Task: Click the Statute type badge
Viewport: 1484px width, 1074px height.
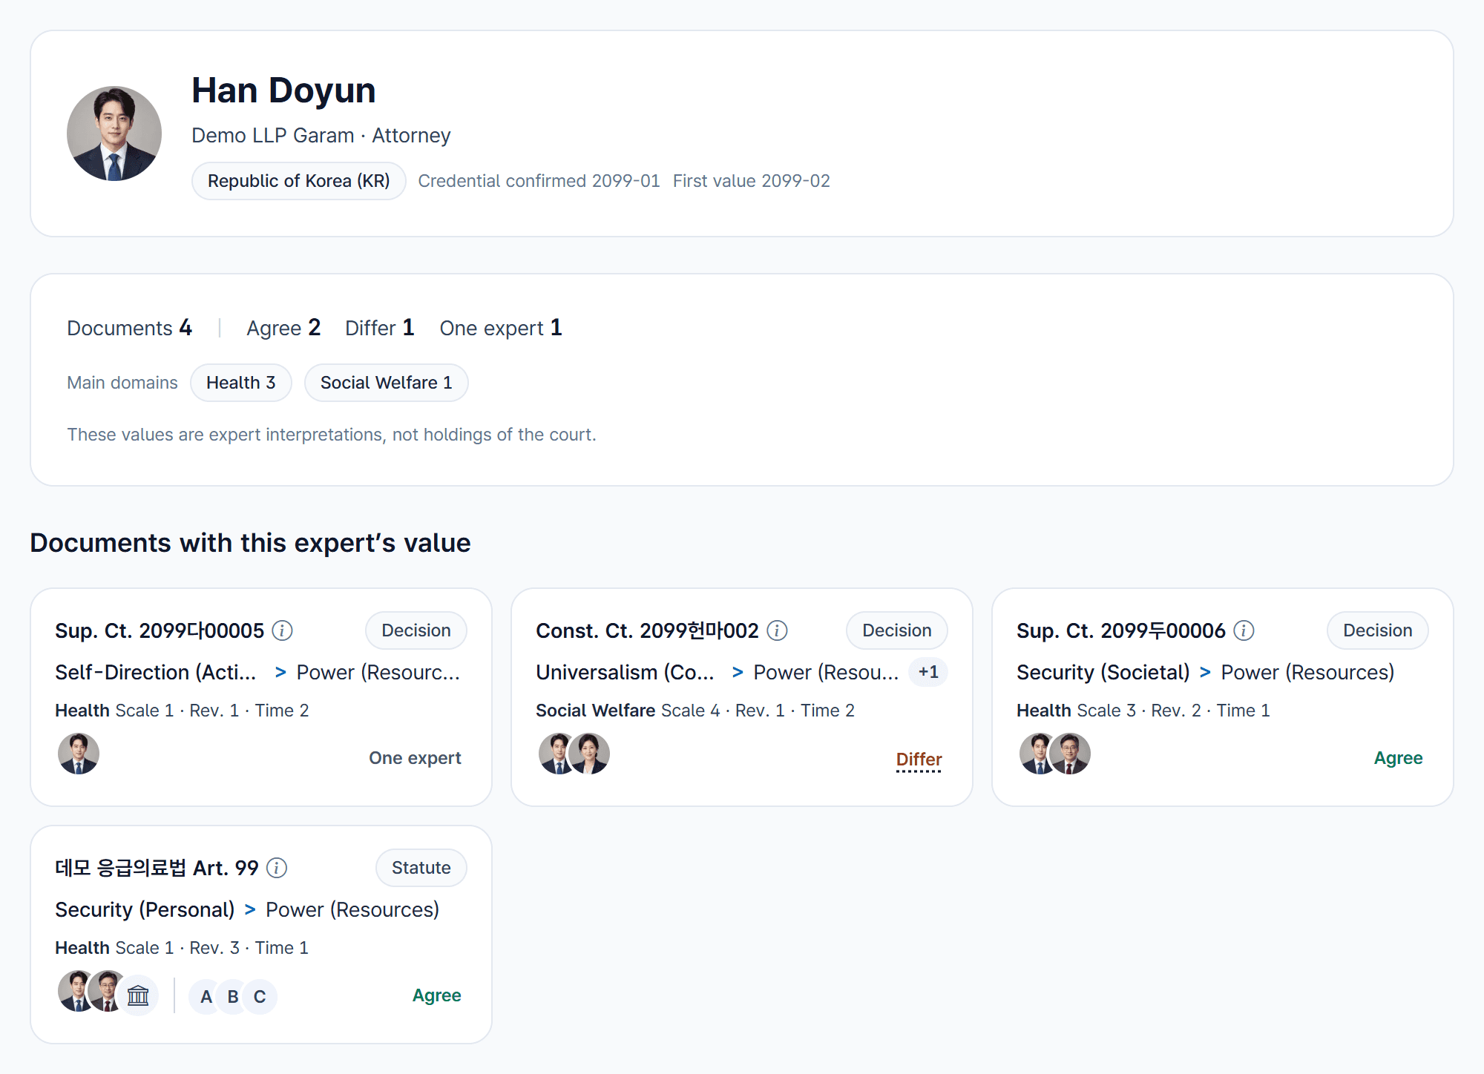Action: (421, 868)
